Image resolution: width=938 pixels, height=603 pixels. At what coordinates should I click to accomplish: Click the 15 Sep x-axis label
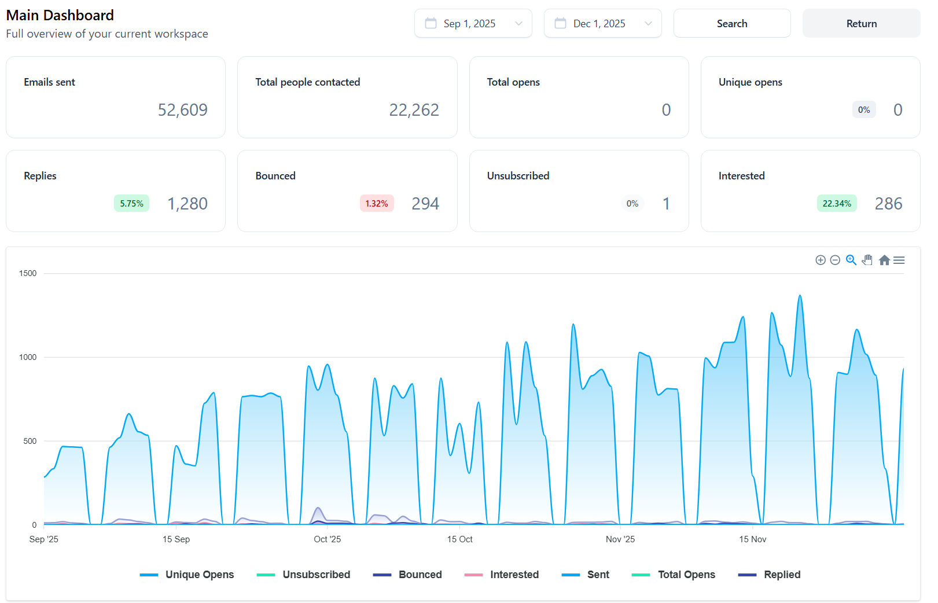[176, 539]
